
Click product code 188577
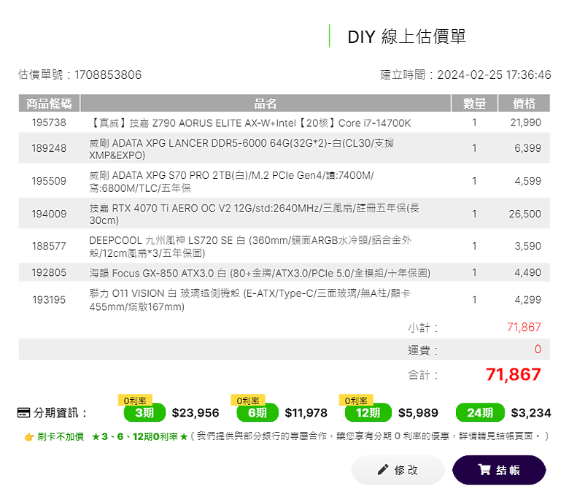49,246
